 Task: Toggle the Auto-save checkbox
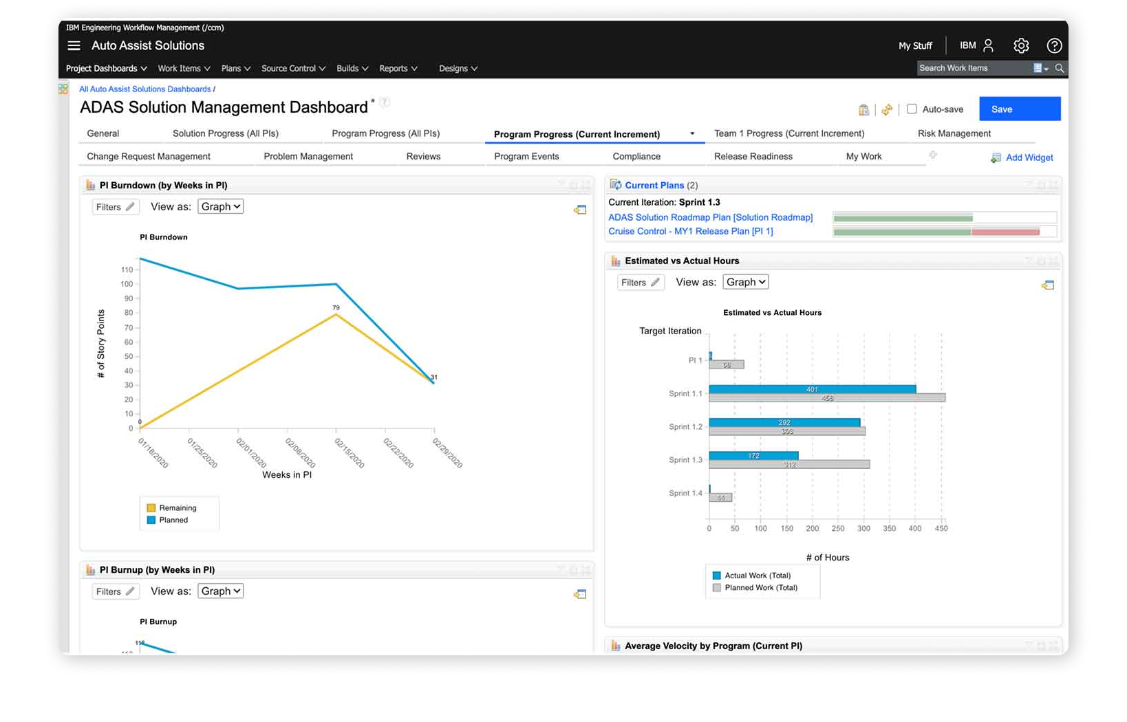coord(912,109)
